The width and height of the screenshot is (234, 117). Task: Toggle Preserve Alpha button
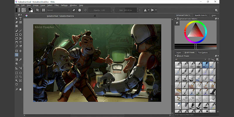click(x=80, y=10)
